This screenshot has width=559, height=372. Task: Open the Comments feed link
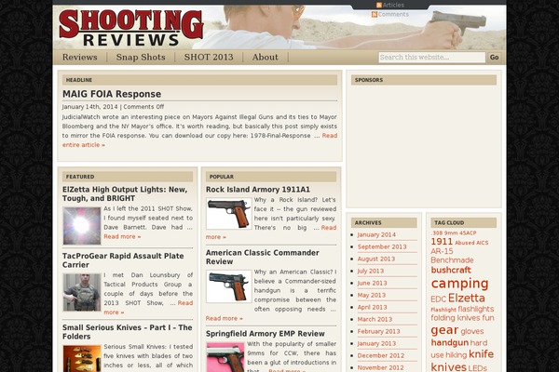click(x=393, y=14)
